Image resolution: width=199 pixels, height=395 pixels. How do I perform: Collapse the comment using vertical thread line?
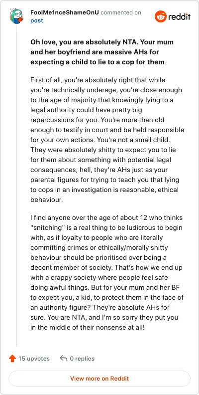[x=16, y=187]
